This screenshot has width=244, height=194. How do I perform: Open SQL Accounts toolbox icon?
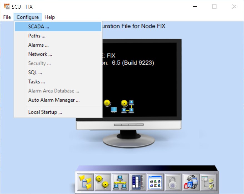pyautogui.click(x=191, y=182)
